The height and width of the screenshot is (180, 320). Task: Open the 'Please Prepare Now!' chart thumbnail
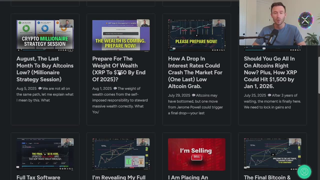(x=196, y=35)
